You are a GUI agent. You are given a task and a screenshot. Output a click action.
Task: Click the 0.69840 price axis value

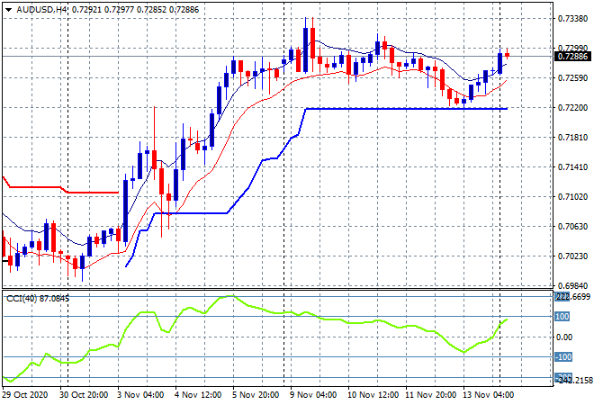click(x=572, y=285)
